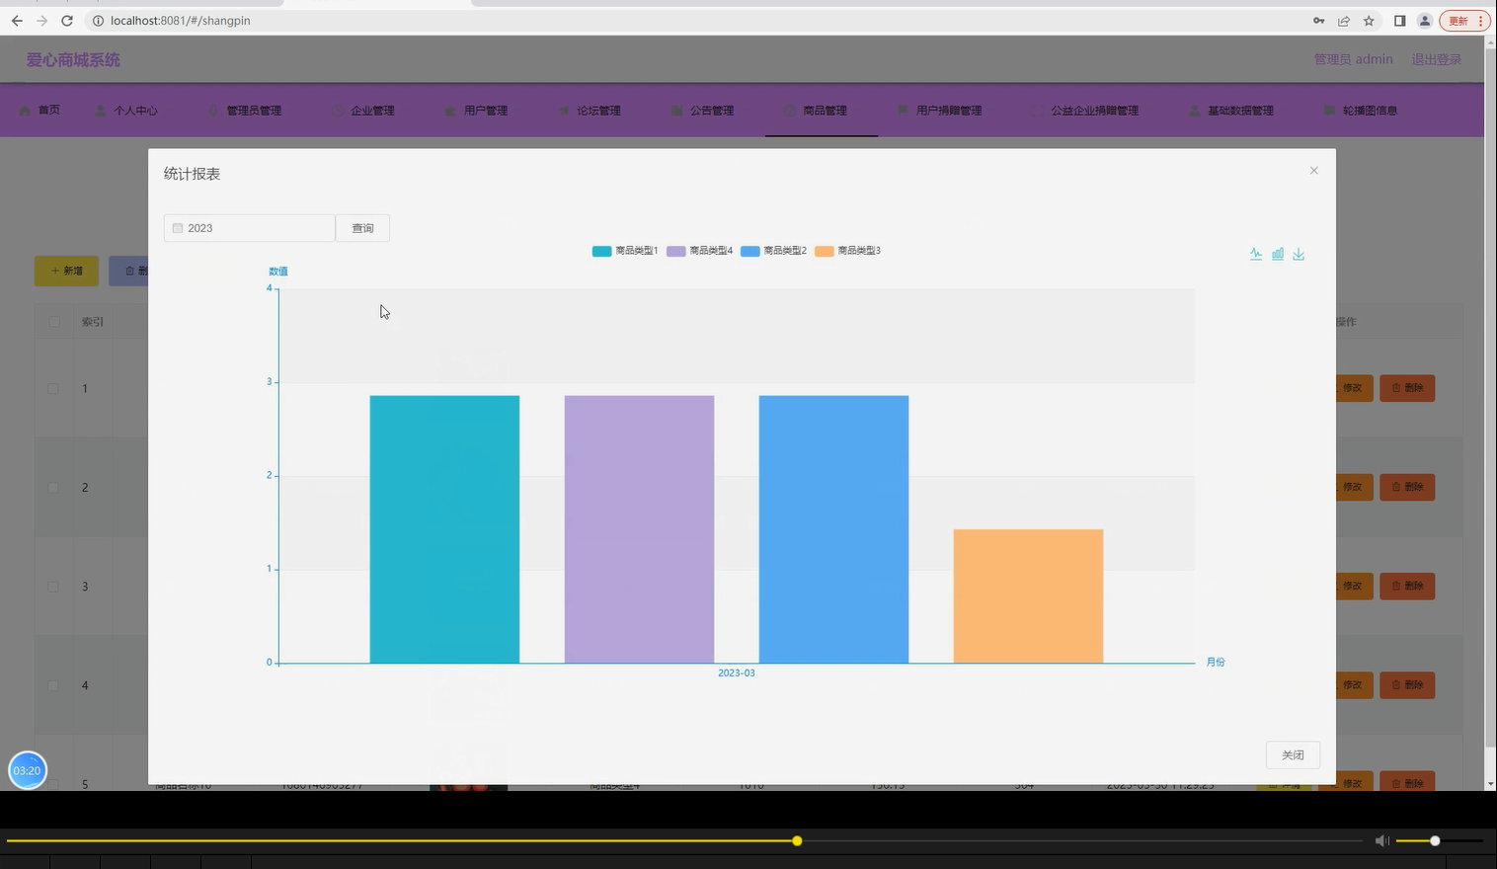Image resolution: width=1497 pixels, height=869 pixels.
Task: Click the video progress bar handle
Action: click(x=797, y=840)
